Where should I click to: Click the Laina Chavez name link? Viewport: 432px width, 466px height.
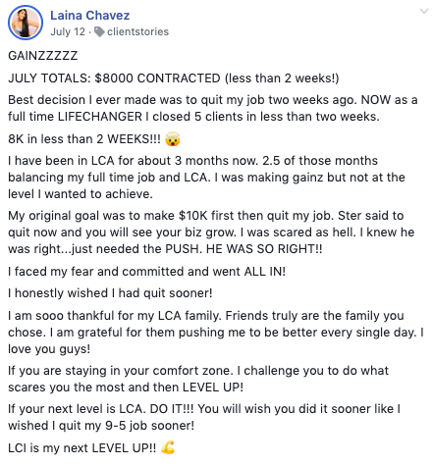(90, 16)
